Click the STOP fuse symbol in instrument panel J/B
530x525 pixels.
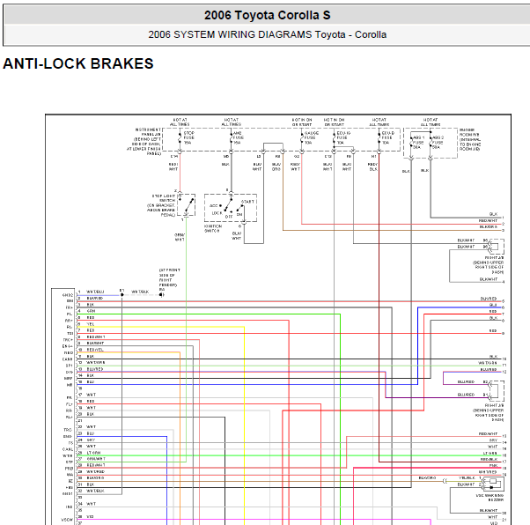180,139
